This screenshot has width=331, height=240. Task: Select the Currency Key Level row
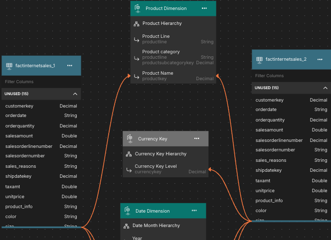pos(165,169)
